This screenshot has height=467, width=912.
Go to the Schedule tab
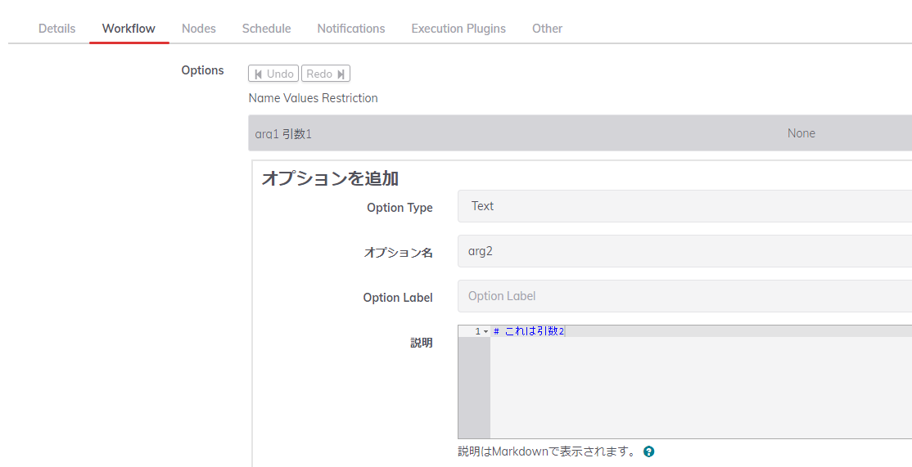266,29
